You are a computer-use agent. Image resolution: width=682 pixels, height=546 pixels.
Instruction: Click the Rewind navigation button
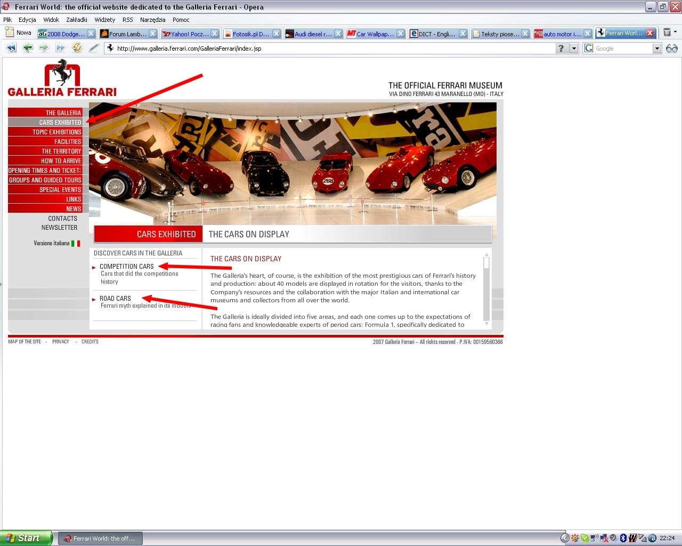11,48
